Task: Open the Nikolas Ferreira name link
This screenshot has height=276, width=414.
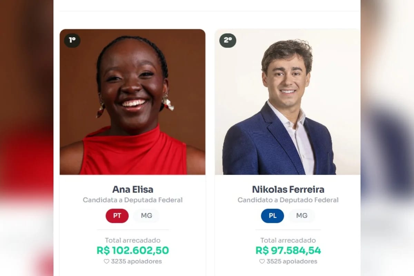Action: pyautogui.click(x=288, y=189)
